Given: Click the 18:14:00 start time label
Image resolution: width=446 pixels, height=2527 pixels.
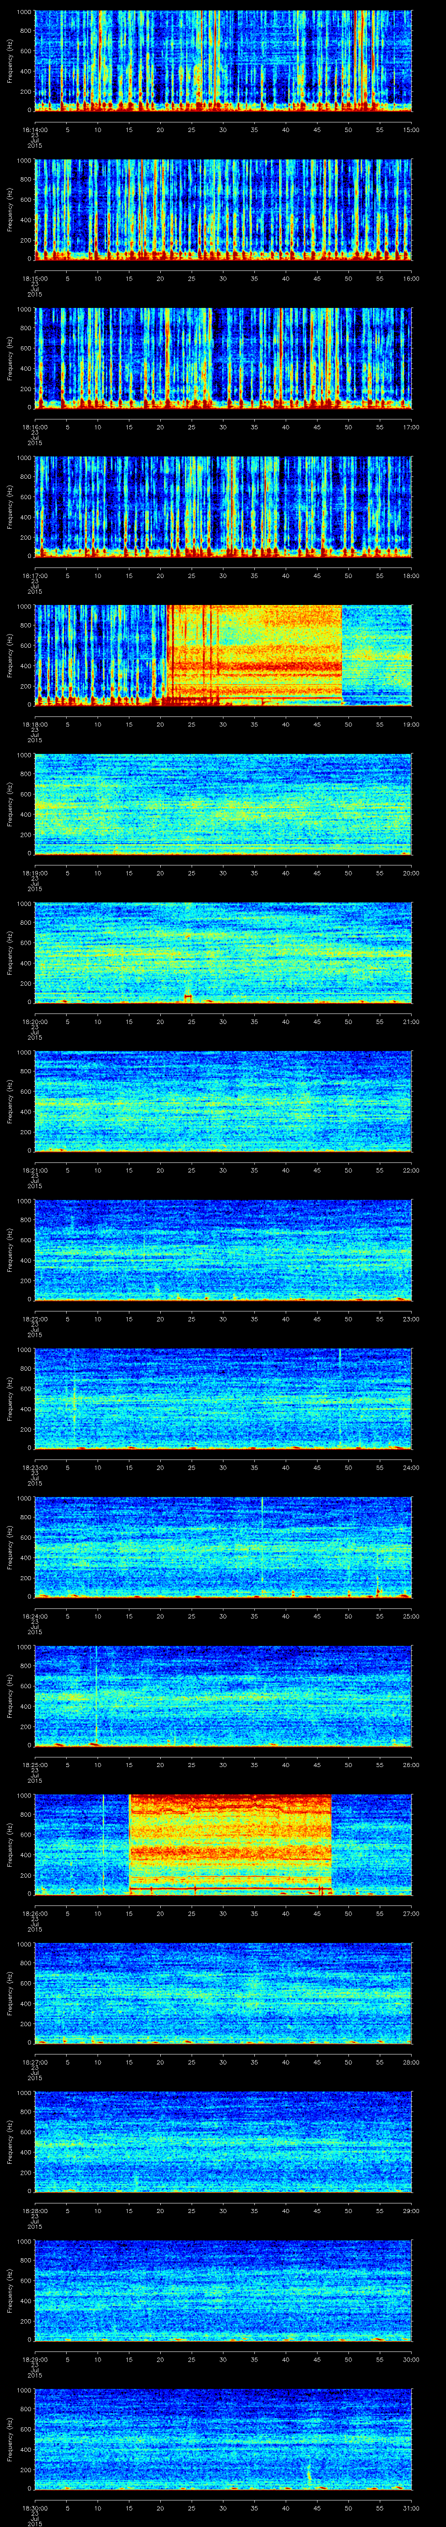Looking at the screenshot, I should (34, 129).
